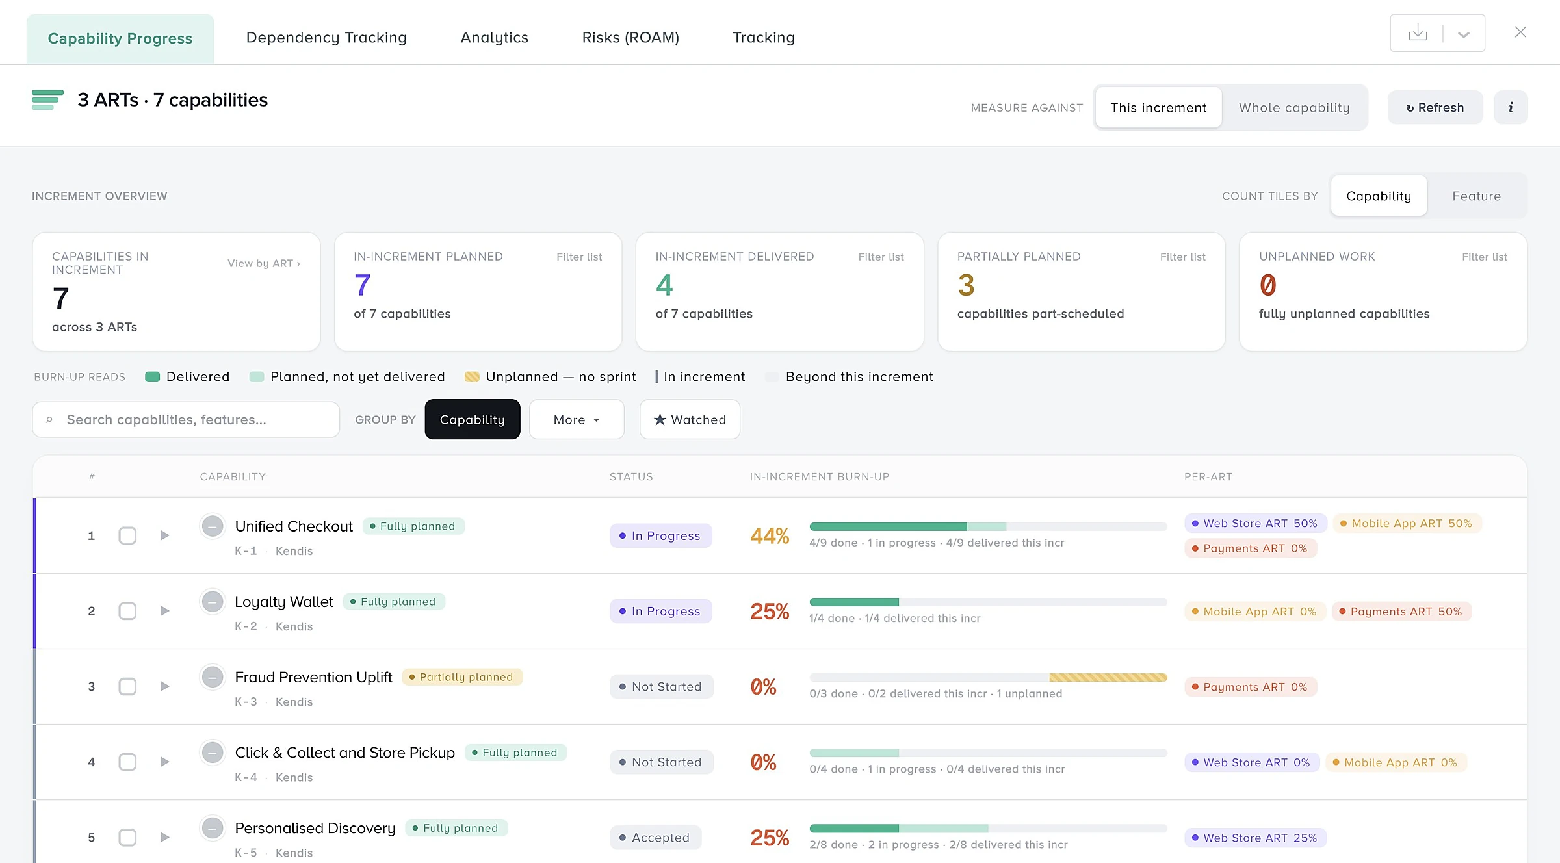Filter list on In-Increment Delivered tile
Viewport: 1560px width, 863px height.
click(881, 257)
